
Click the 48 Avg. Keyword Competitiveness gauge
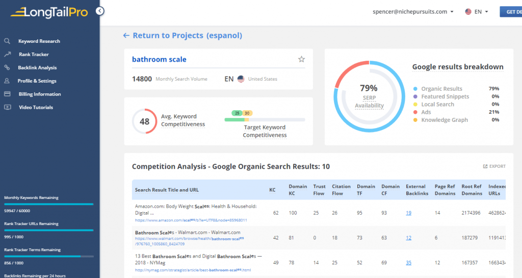144,121
